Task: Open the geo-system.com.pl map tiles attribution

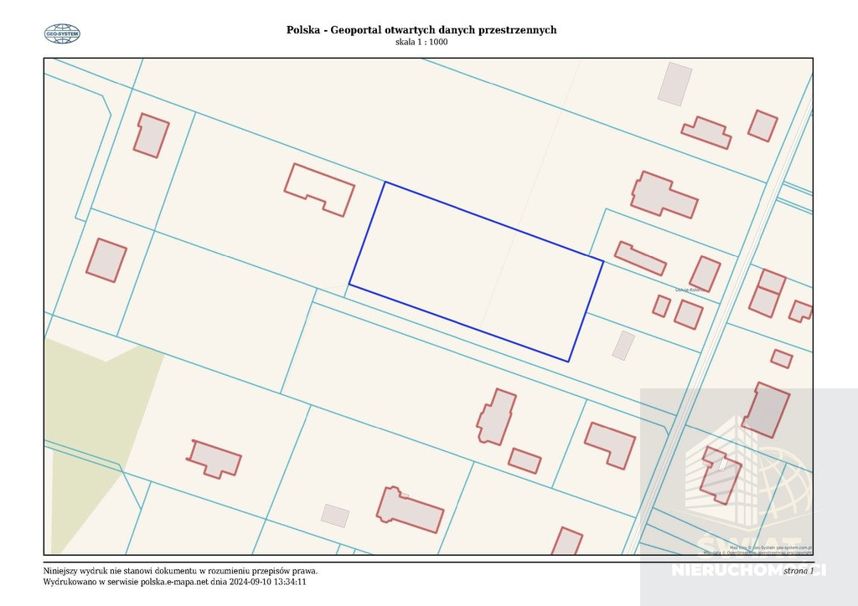Action: pyautogui.click(x=771, y=547)
